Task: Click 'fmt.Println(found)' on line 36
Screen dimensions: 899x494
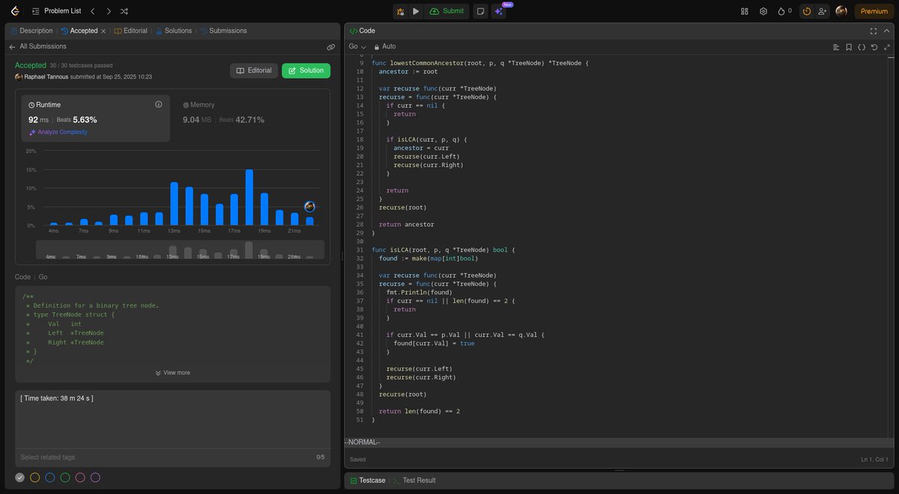Action: tap(419, 293)
